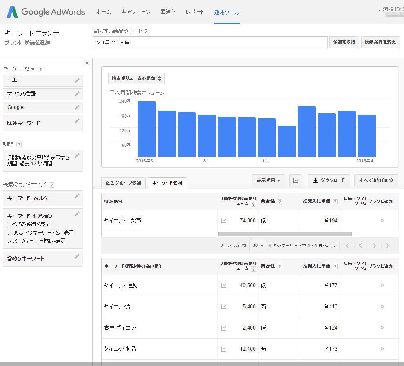Screen dimensions: 404x366
Task: Click the すべて追加(801) button
Action: pos(376,180)
